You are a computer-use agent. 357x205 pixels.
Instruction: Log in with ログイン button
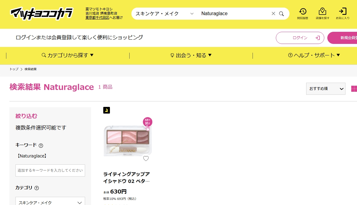pos(300,38)
